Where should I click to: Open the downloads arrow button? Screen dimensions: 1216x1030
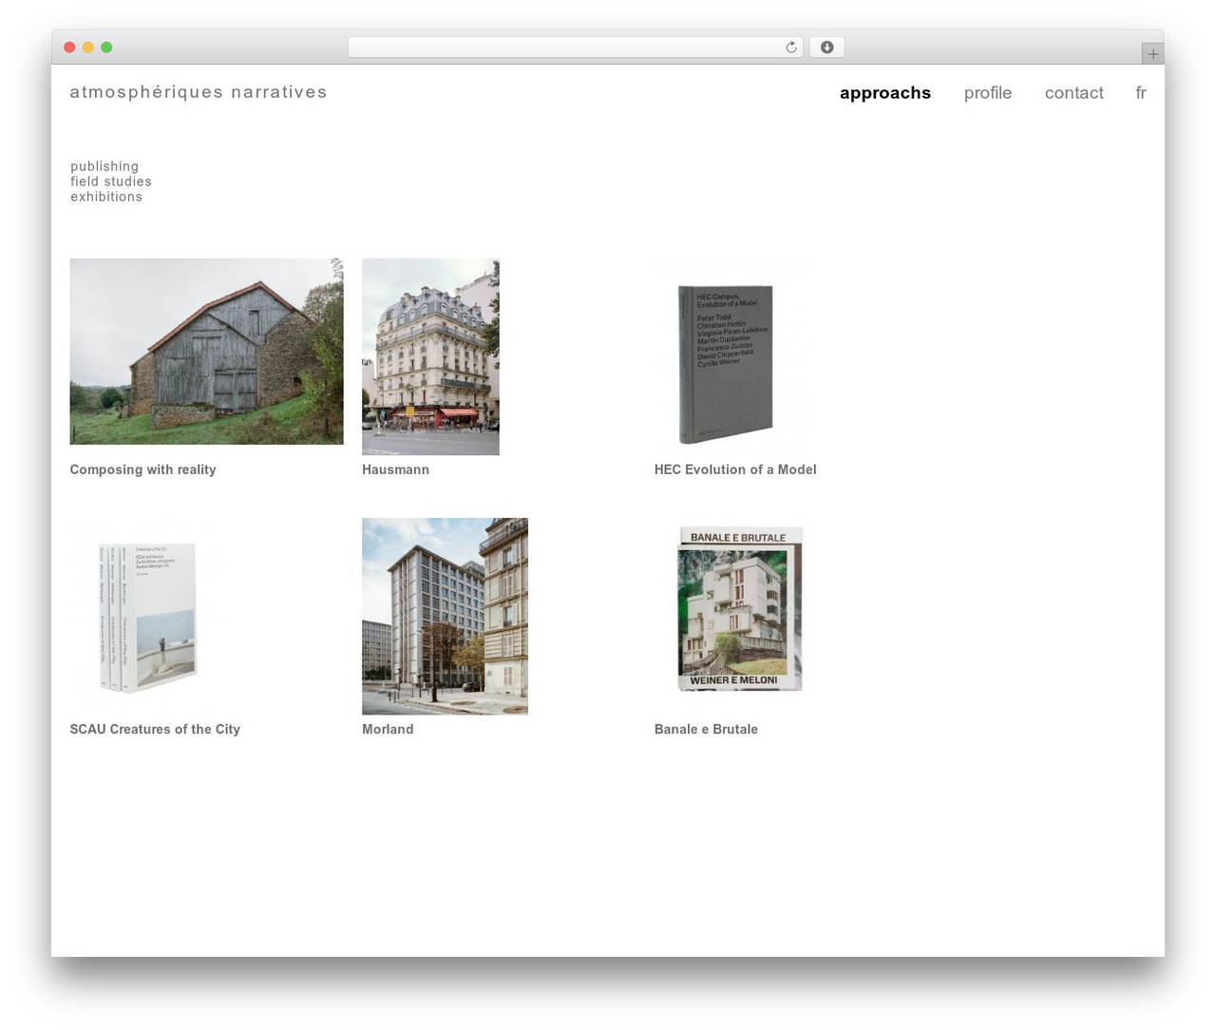[x=826, y=48]
